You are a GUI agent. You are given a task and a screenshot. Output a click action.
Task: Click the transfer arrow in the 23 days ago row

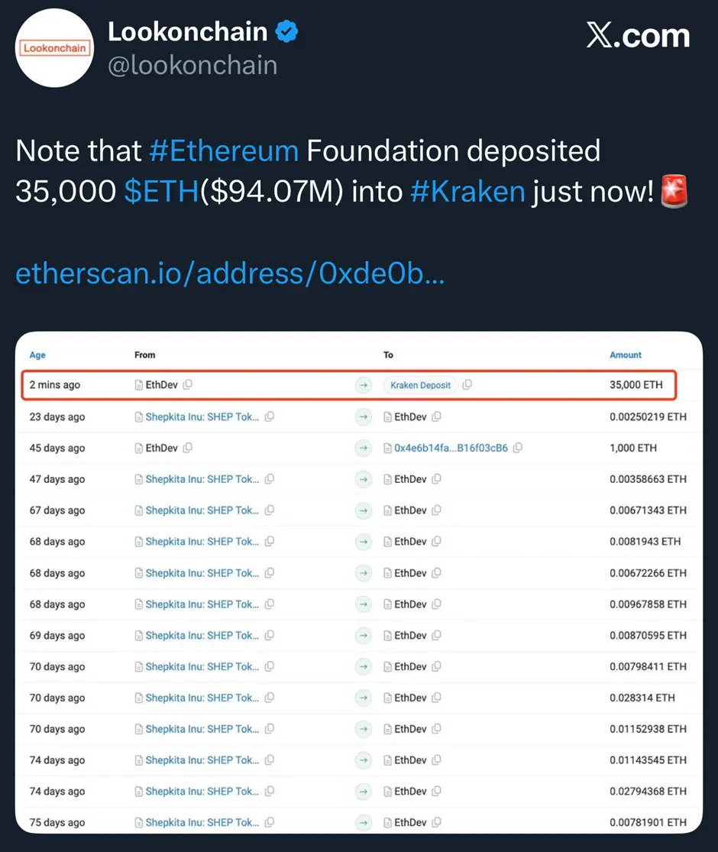pyautogui.click(x=364, y=416)
